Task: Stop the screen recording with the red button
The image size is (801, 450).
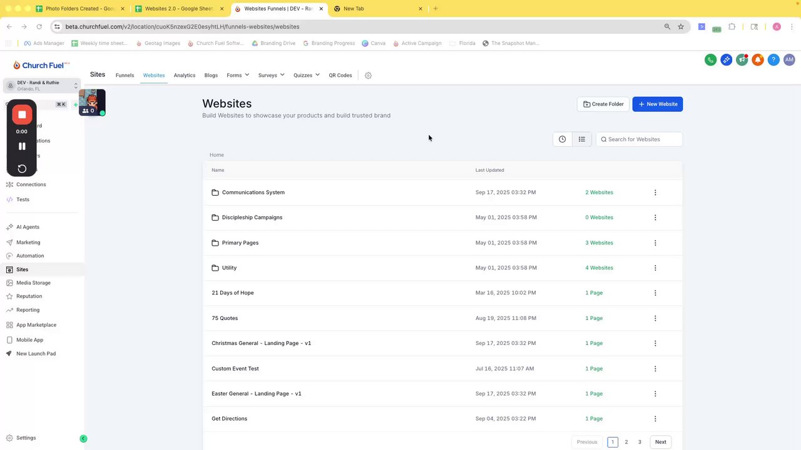Action: pos(22,114)
